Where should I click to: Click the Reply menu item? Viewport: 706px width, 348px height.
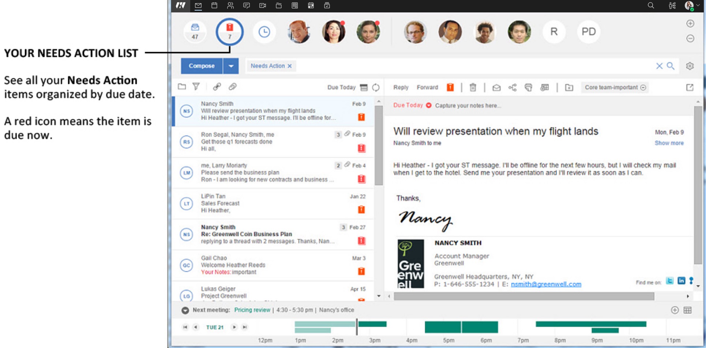tap(401, 87)
